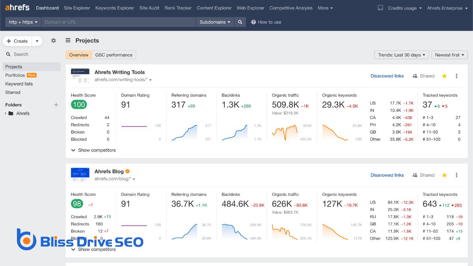This screenshot has width=473, height=266.
Task: Click the Writing Tools referring domains chart
Action: 184,132
